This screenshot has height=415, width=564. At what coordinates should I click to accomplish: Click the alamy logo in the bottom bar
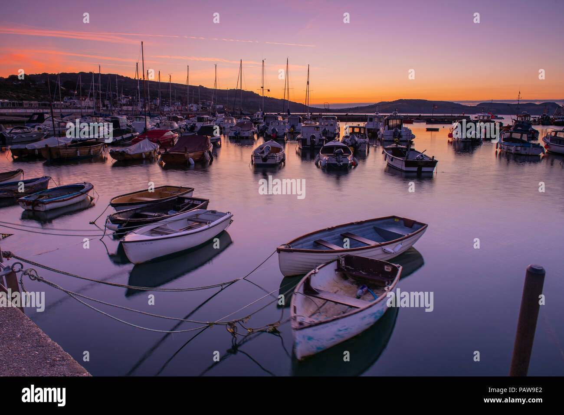point(44,395)
